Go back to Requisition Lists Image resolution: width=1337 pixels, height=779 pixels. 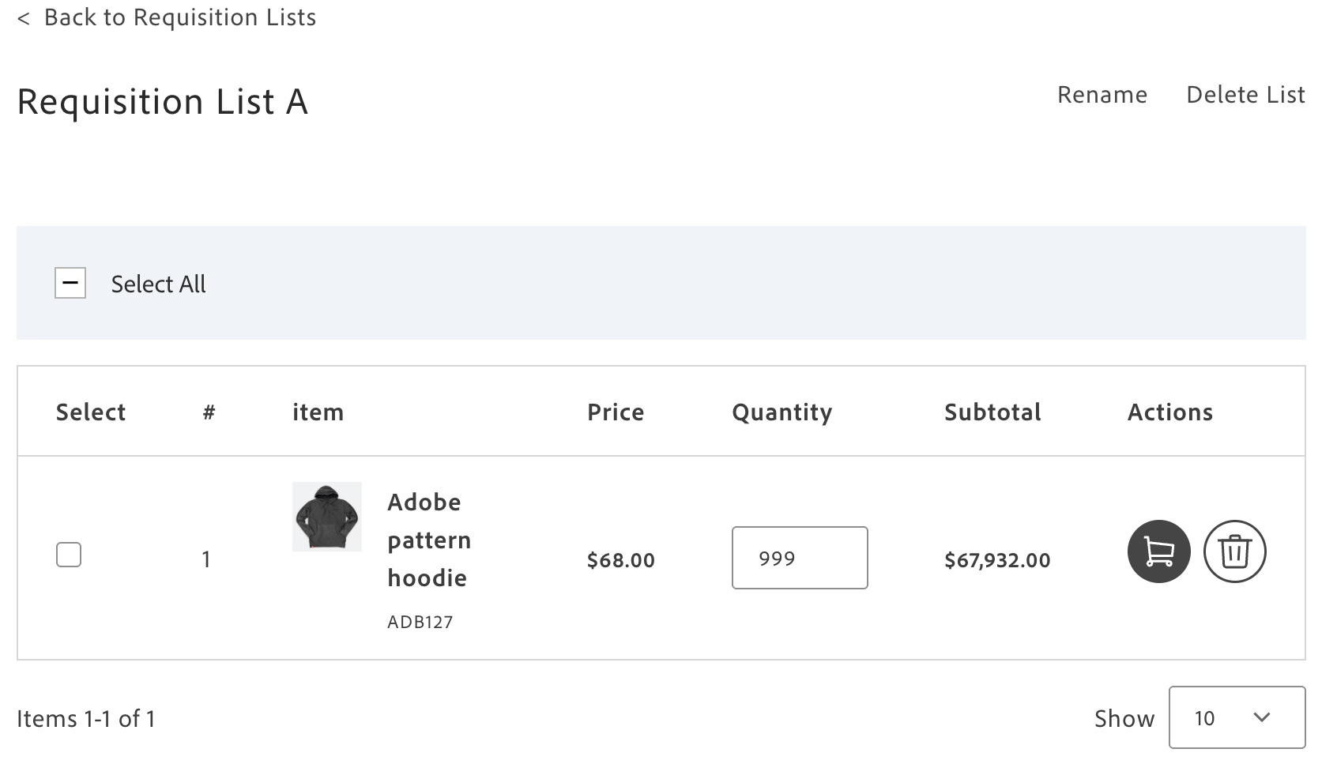click(179, 17)
